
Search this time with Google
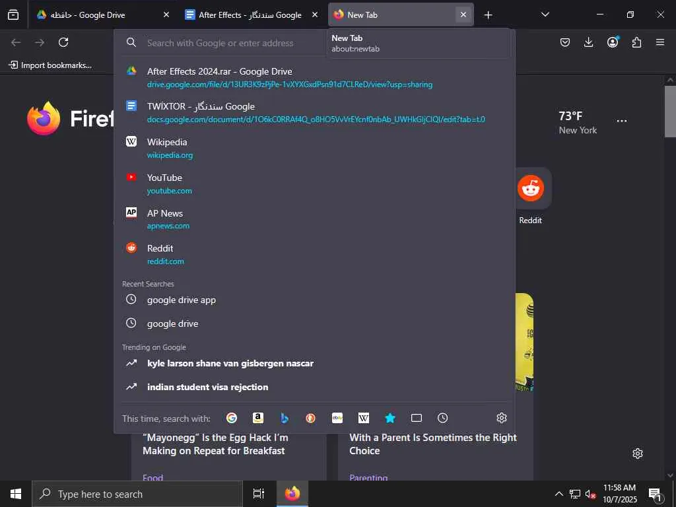coord(232,418)
